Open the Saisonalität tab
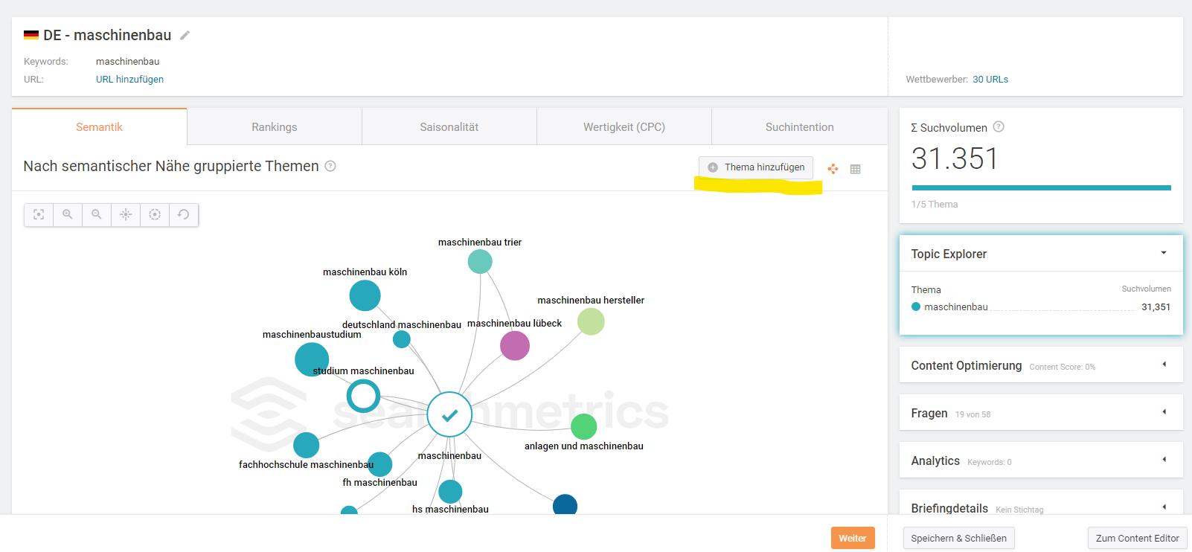1192x552 pixels. click(x=449, y=127)
